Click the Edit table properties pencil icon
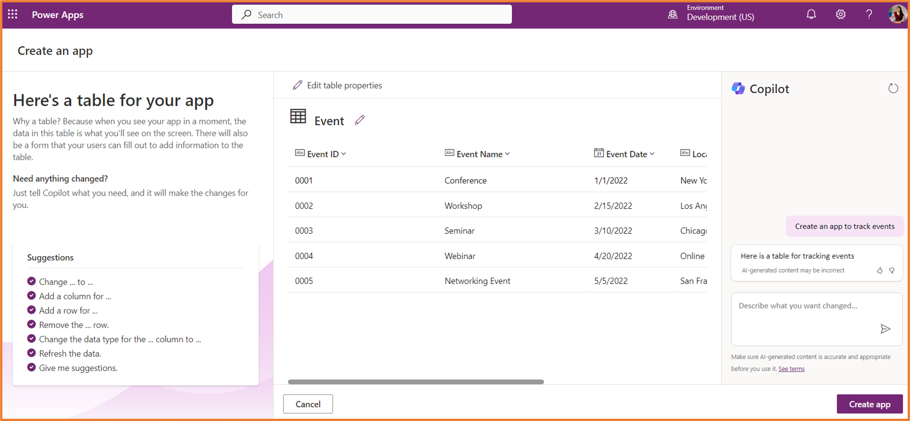Image resolution: width=910 pixels, height=421 pixels. click(298, 85)
